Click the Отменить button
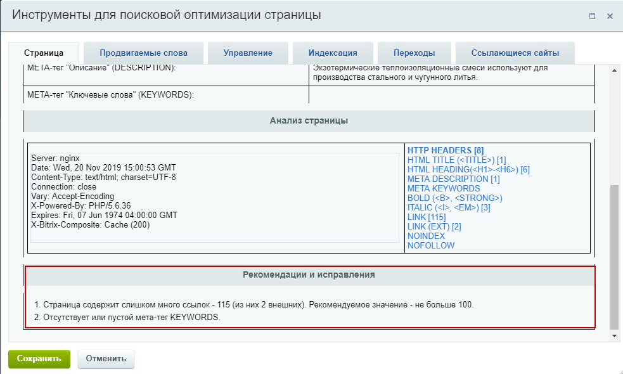623x374 pixels. pos(105,358)
